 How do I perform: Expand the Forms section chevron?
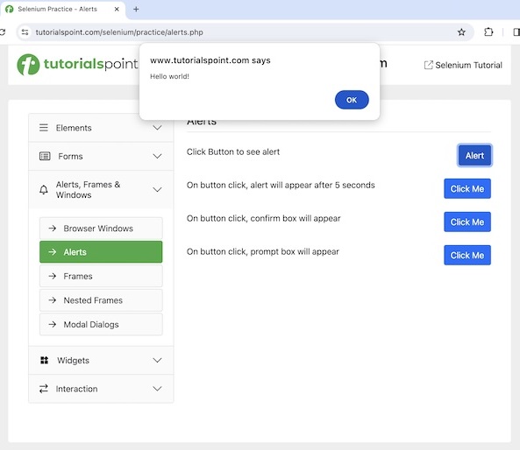coord(157,156)
